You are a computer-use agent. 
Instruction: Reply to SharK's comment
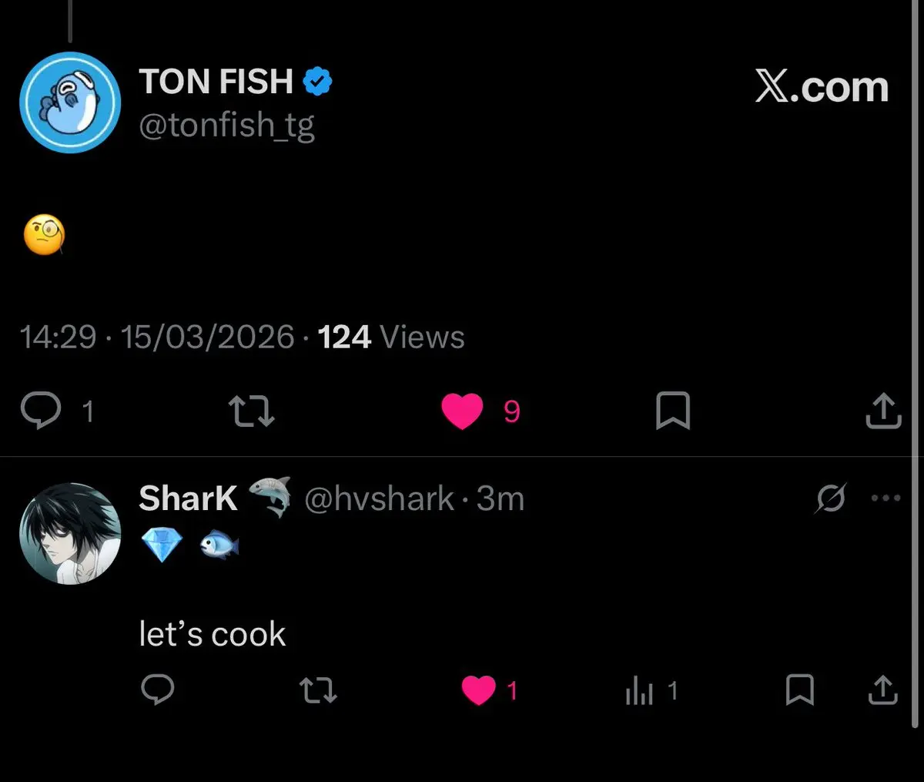158,690
